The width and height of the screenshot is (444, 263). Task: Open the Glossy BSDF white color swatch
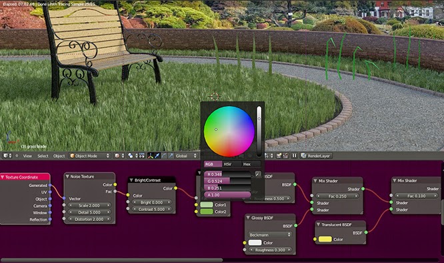pos(255,242)
